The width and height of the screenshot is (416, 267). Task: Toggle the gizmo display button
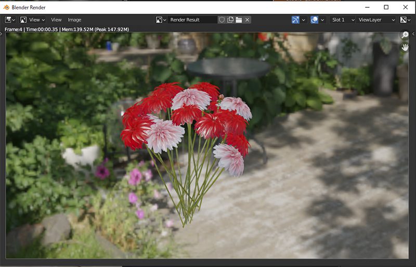coord(295,20)
